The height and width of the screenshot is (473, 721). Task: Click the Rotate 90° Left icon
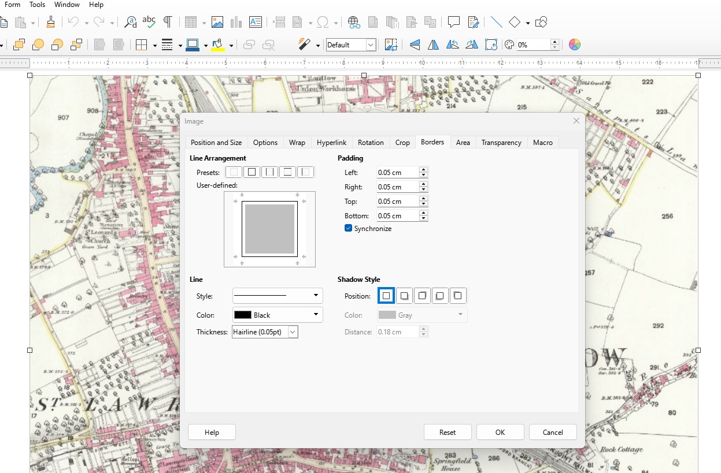point(453,44)
